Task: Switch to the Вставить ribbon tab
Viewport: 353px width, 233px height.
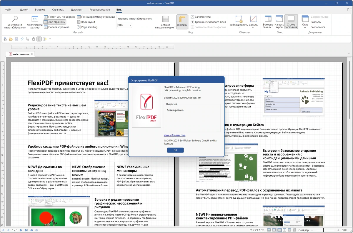Action: [40, 10]
